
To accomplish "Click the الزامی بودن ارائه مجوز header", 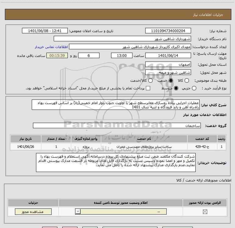I will tap(205, 203).
